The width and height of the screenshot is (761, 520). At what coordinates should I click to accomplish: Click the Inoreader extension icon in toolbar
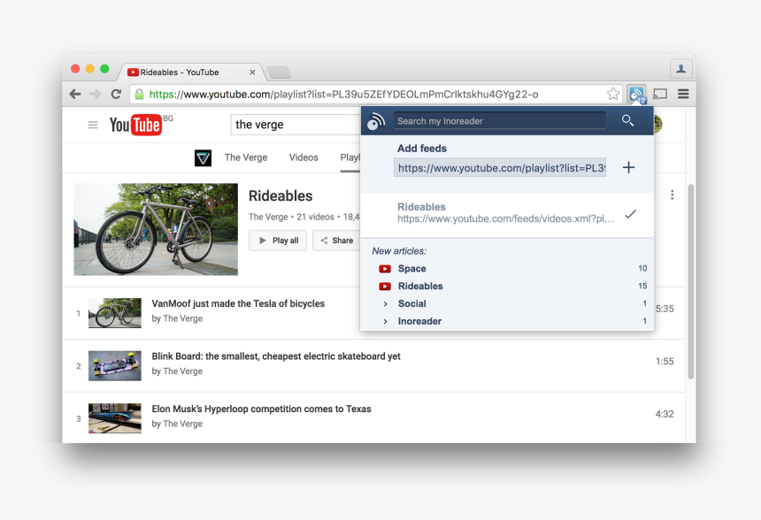click(636, 94)
